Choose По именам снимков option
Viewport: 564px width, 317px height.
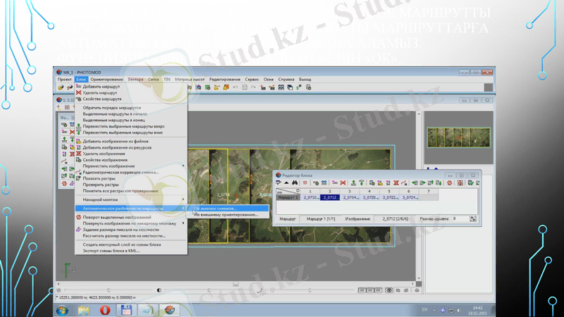(215, 209)
